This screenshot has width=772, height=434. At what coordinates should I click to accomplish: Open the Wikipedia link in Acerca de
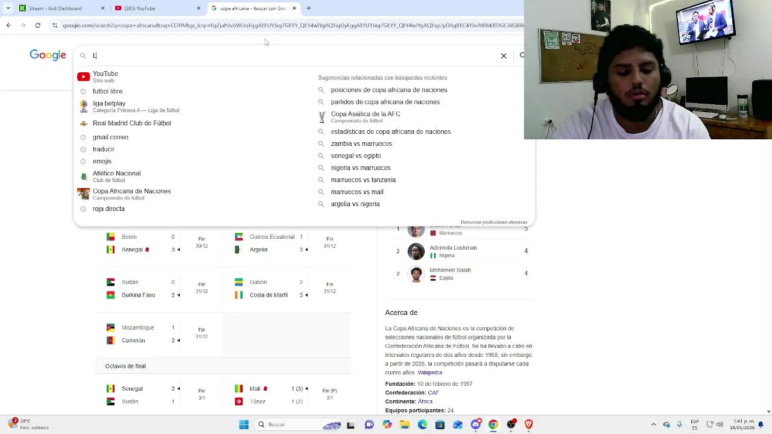(429, 373)
